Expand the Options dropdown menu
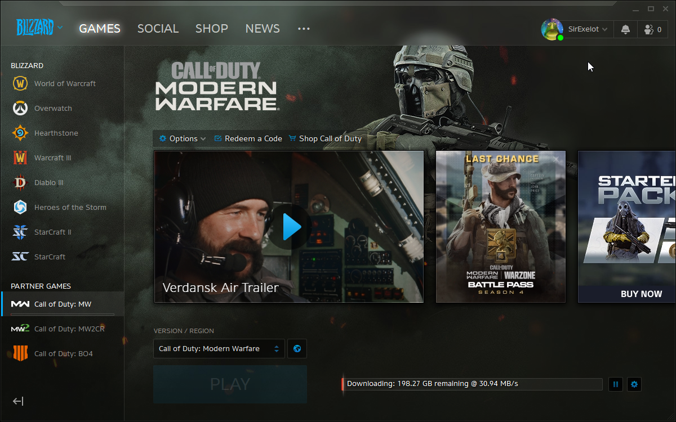676x422 pixels. [x=183, y=138]
